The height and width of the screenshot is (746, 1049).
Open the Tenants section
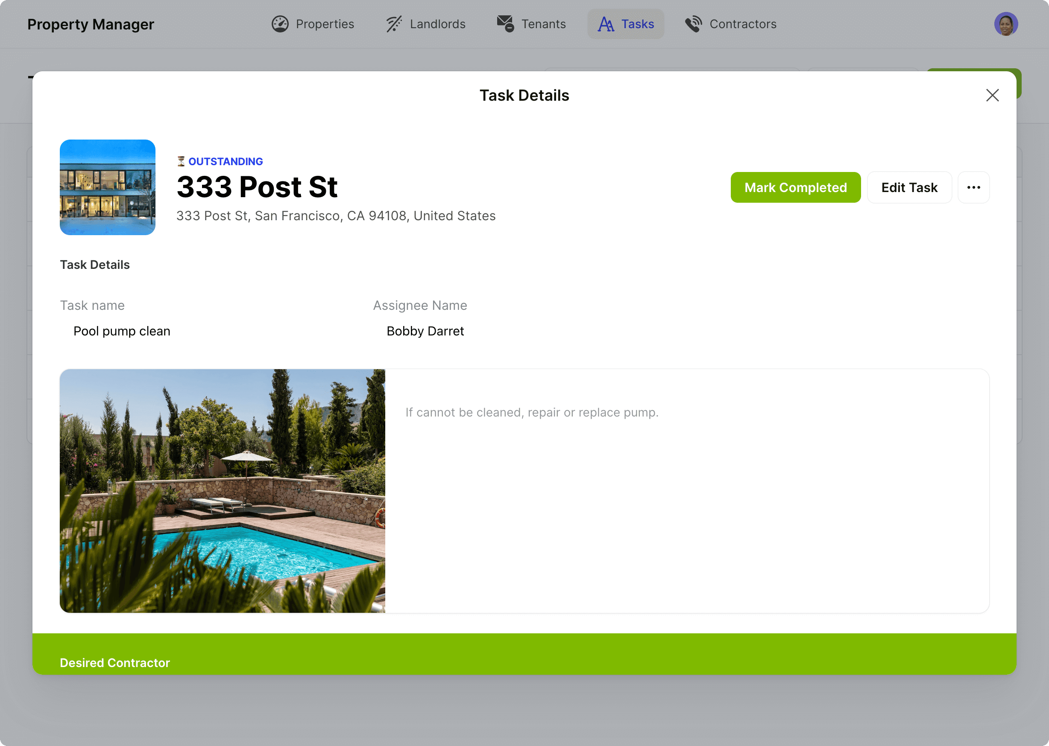click(543, 24)
